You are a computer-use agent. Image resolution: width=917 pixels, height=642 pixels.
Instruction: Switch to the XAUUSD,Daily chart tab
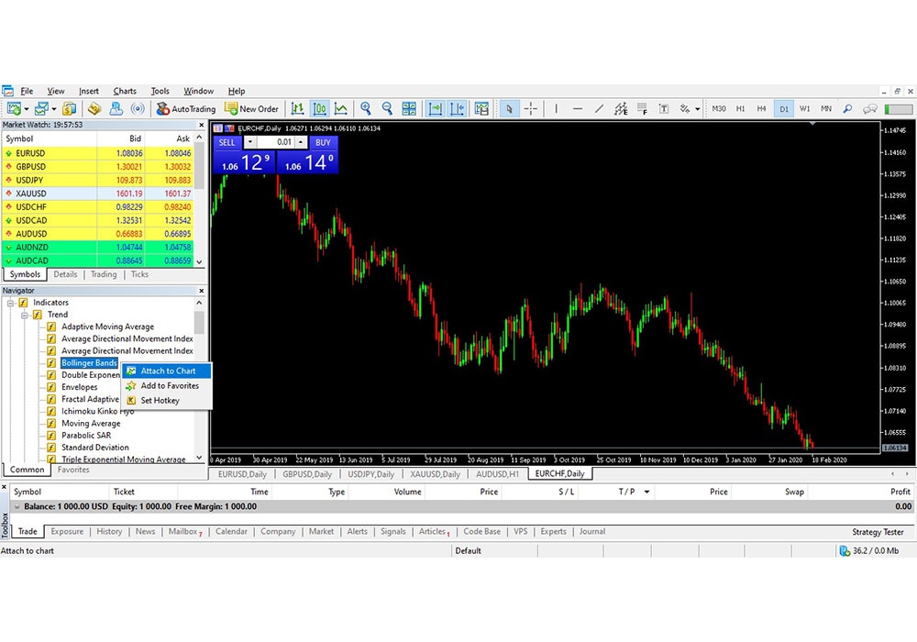[435, 474]
